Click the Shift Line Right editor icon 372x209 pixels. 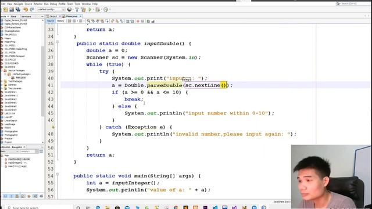click(132, 21)
